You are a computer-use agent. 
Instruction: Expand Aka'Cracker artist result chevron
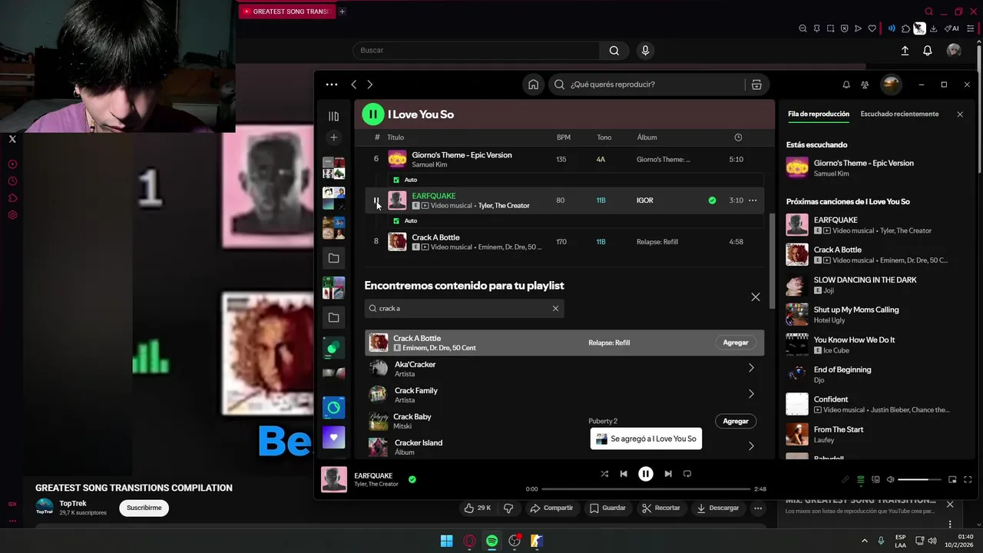click(x=751, y=368)
